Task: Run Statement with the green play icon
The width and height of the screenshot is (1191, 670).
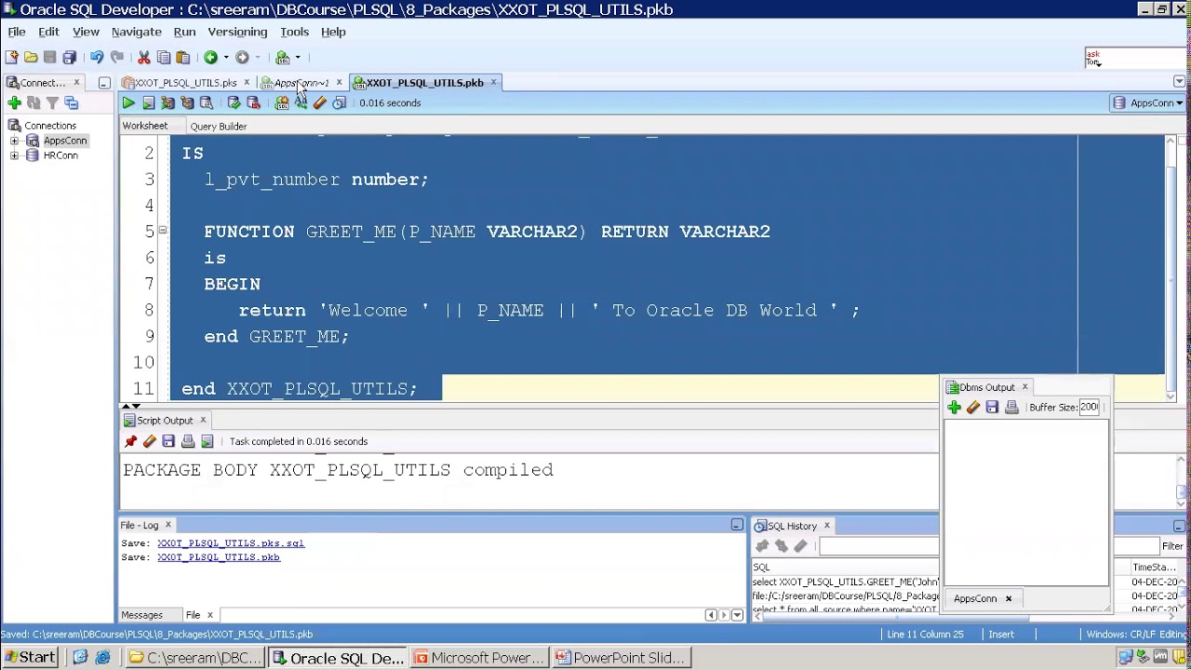Action: click(128, 103)
